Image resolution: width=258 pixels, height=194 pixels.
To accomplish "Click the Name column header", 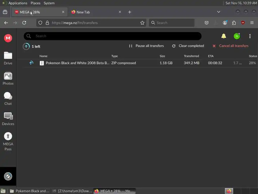I will coord(43,56).
